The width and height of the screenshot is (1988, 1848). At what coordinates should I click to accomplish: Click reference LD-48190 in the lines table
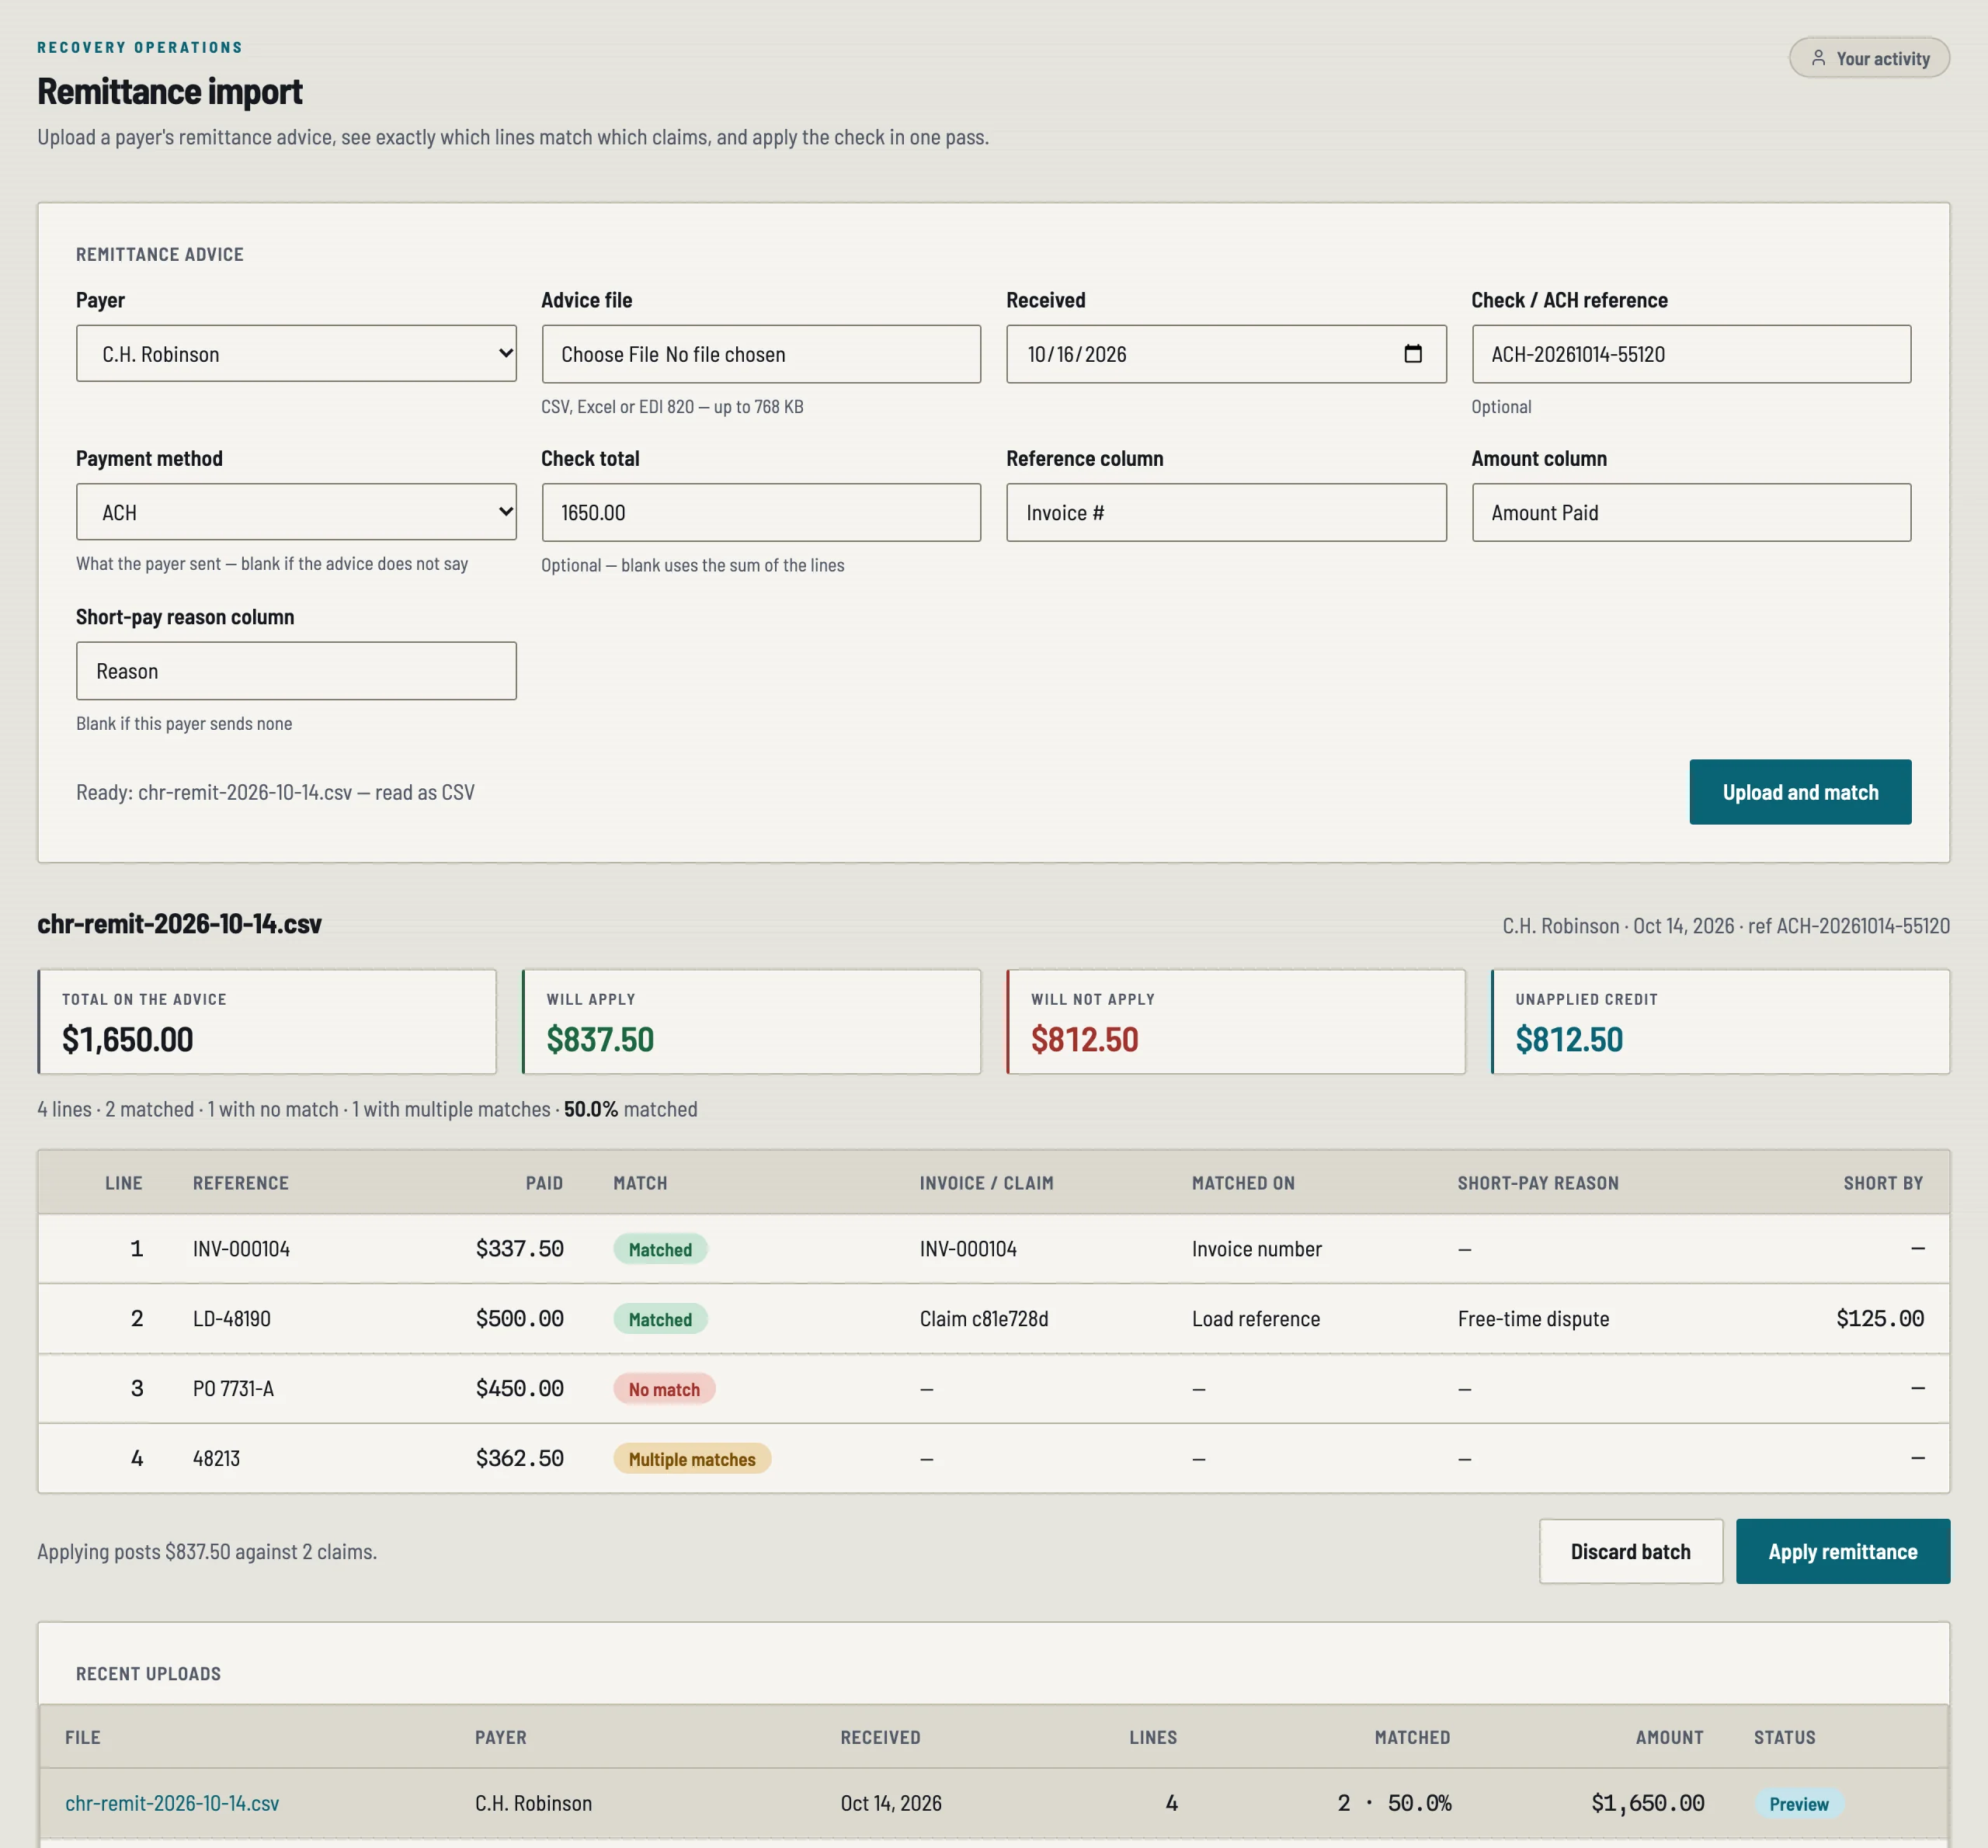coord(232,1319)
